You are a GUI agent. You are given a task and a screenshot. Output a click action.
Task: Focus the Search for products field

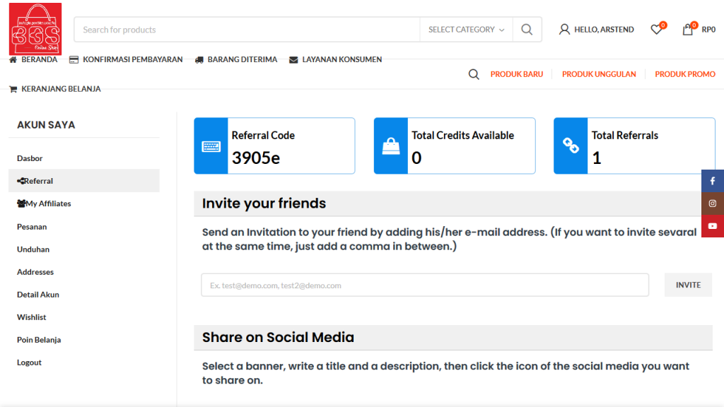[x=247, y=30]
